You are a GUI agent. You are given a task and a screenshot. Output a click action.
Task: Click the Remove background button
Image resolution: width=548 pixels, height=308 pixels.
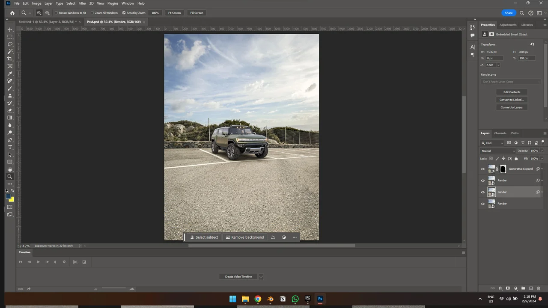(x=244, y=237)
